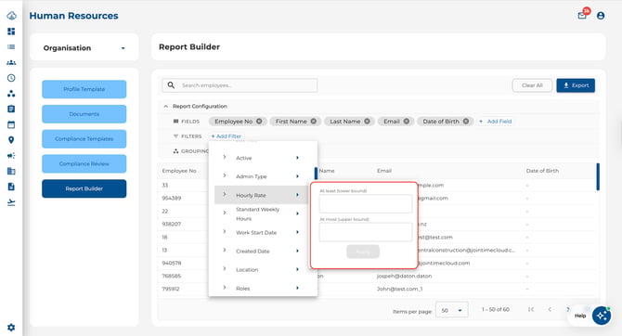Open the dashboard grid icon in sidebar
Screen dimensions: 622x336
tap(11, 32)
